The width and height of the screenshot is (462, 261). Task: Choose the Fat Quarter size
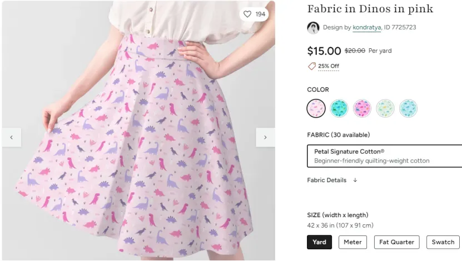click(396, 242)
